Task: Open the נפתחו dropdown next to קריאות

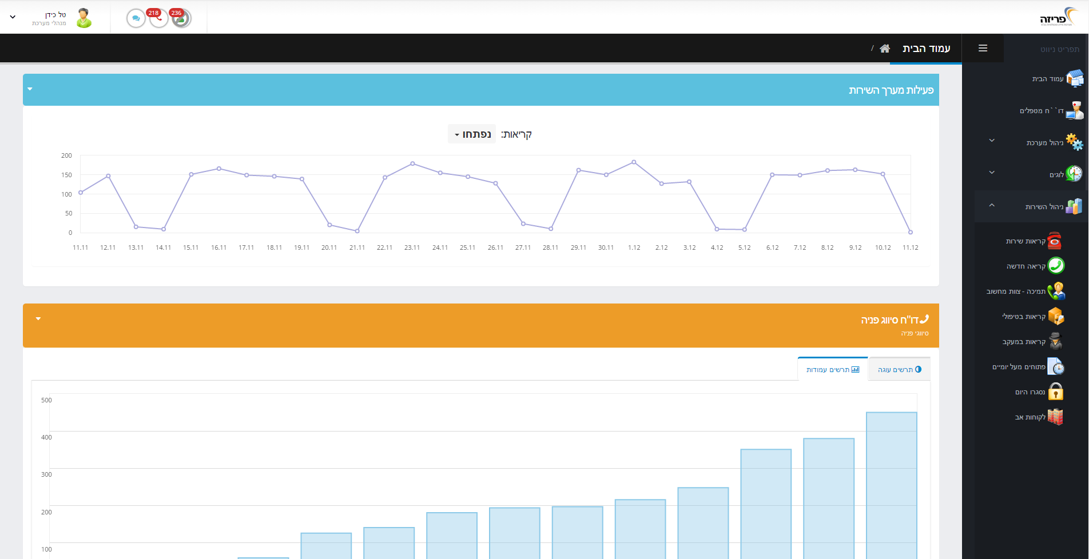Action: pyautogui.click(x=472, y=134)
